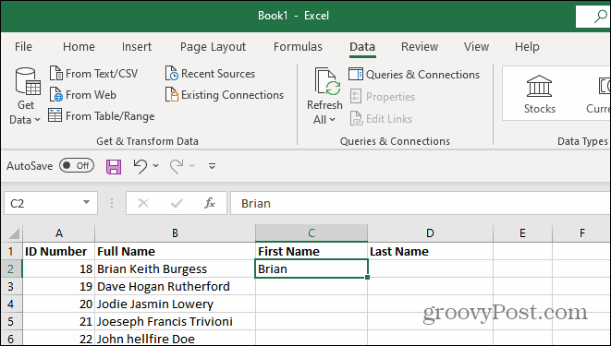Click Edit Links
The image size is (611, 346).
coord(381,119)
